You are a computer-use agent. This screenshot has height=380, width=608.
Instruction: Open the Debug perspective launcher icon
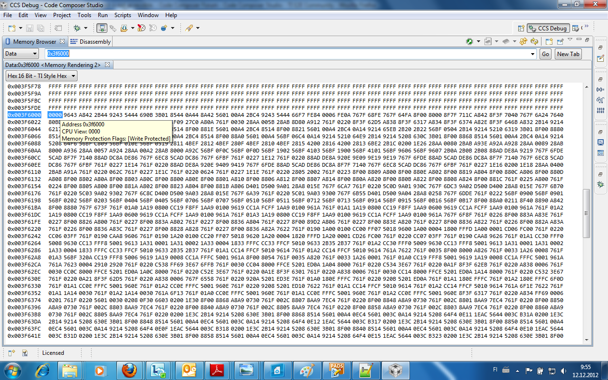point(521,28)
